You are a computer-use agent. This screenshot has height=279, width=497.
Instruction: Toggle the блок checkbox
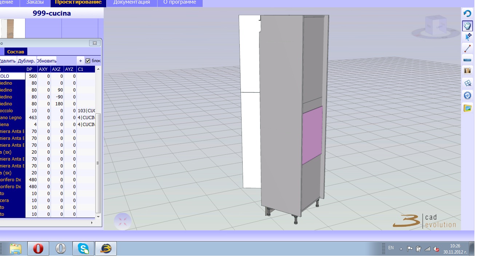tap(88, 61)
